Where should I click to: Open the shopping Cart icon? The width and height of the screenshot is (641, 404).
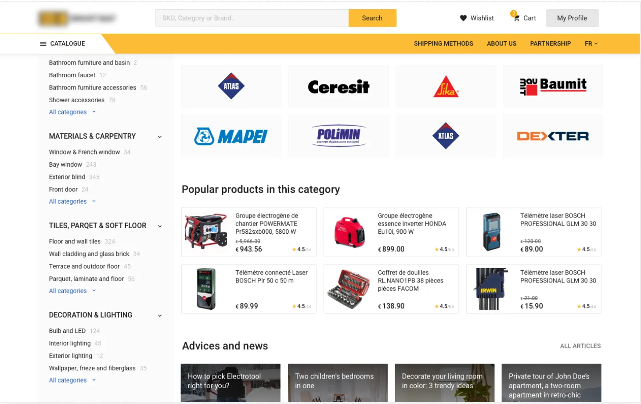[516, 18]
